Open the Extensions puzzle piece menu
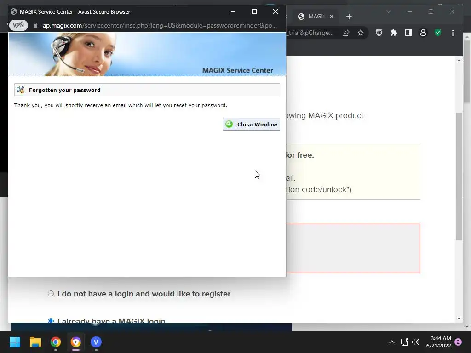Viewport: 471px width, 353px height. pyautogui.click(x=394, y=33)
